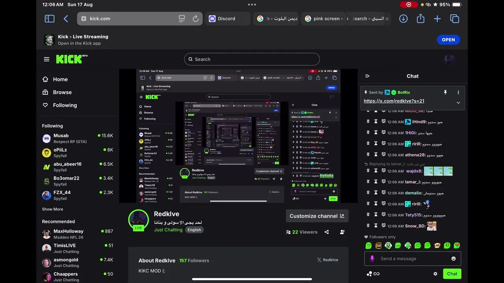Open Browse in sidebar
Screen dimensions: 504x283
57,92
